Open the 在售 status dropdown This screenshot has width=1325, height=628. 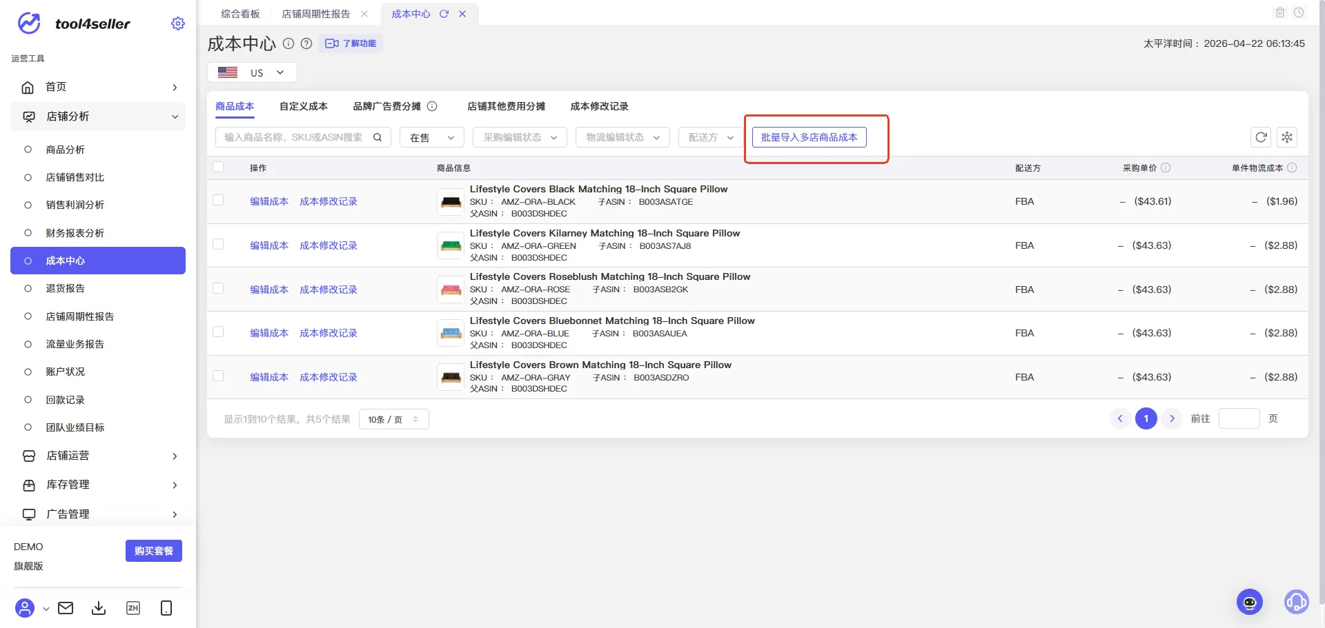pyautogui.click(x=432, y=137)
